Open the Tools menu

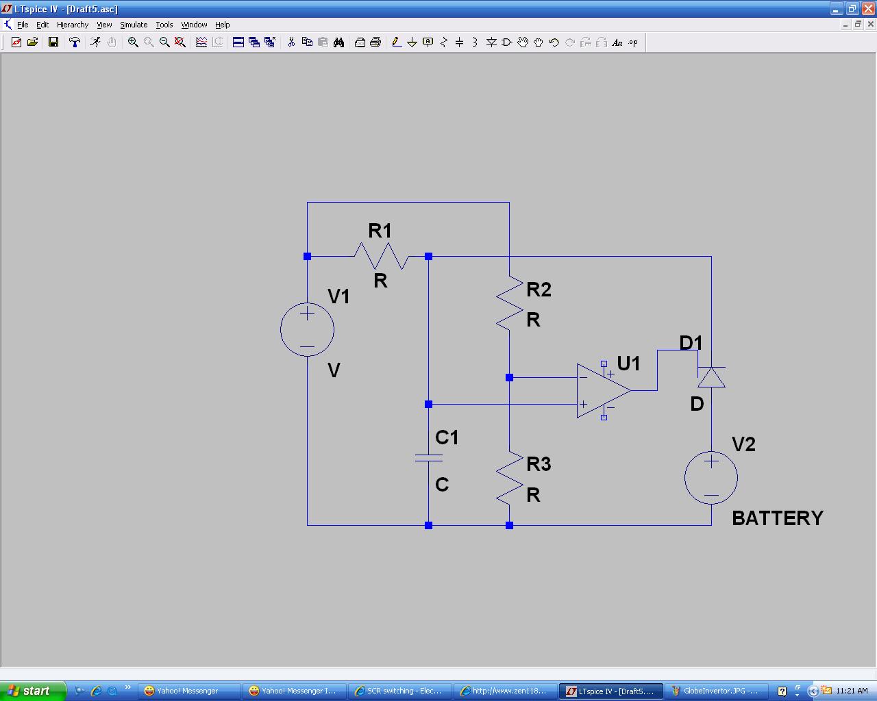coord(164,25)
